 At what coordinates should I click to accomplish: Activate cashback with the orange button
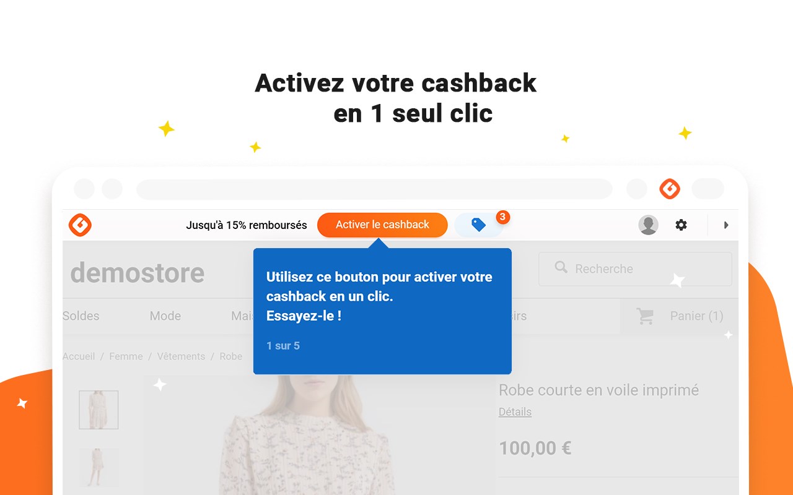point(382,225)
